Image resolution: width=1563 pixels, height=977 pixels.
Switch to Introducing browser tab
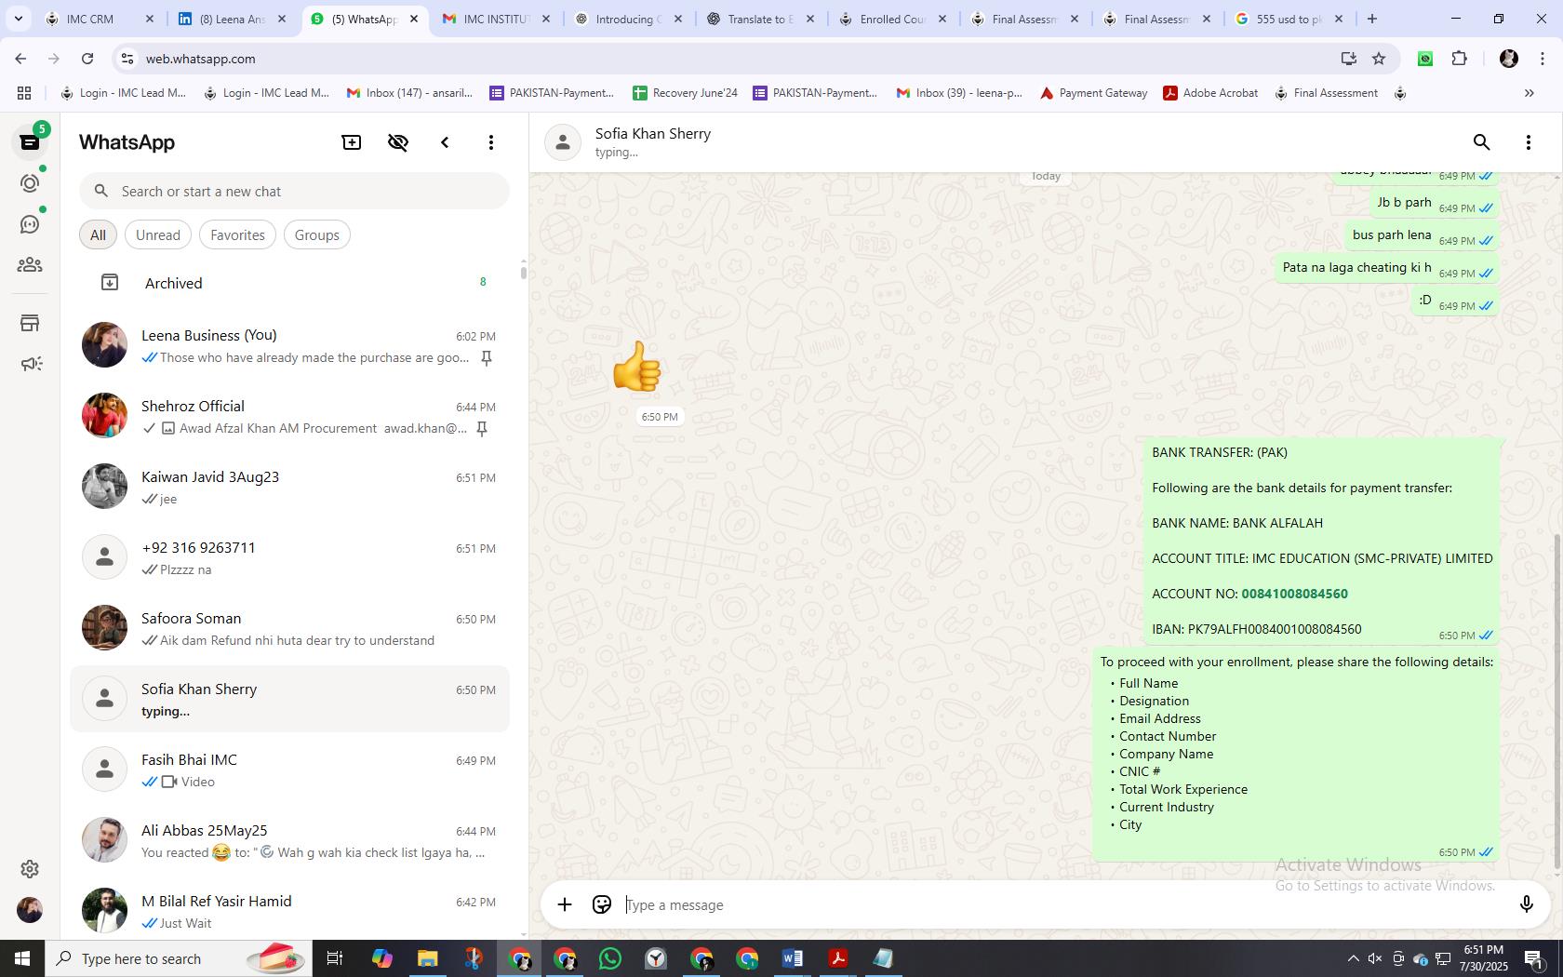(x=629, y=19)
